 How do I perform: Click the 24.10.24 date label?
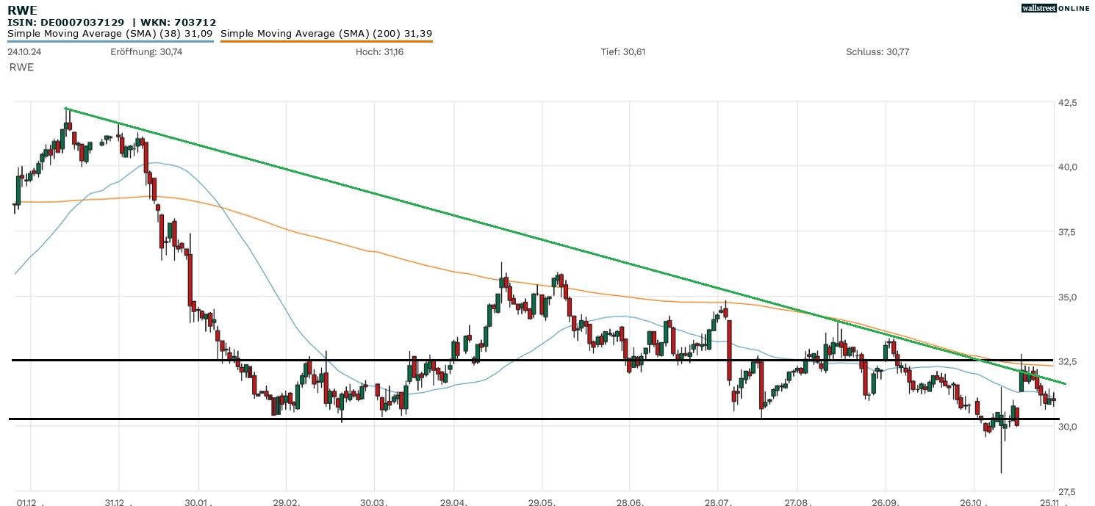(23, 52)
